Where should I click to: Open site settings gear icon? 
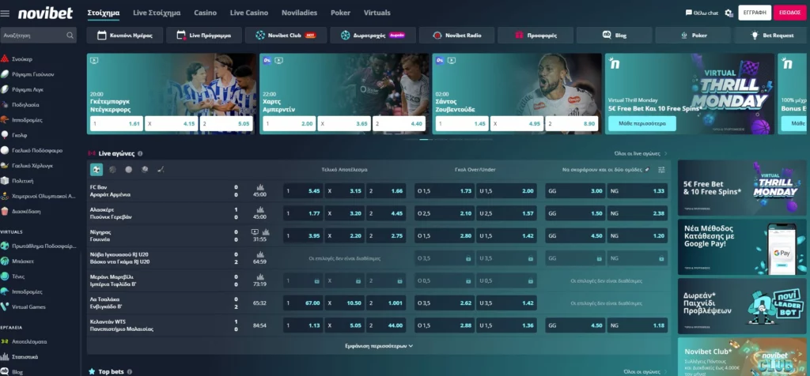pyautogui.click(x=729, y=13)
